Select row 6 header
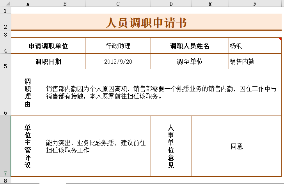Screen dimensions: 284x184 (5, 93)
